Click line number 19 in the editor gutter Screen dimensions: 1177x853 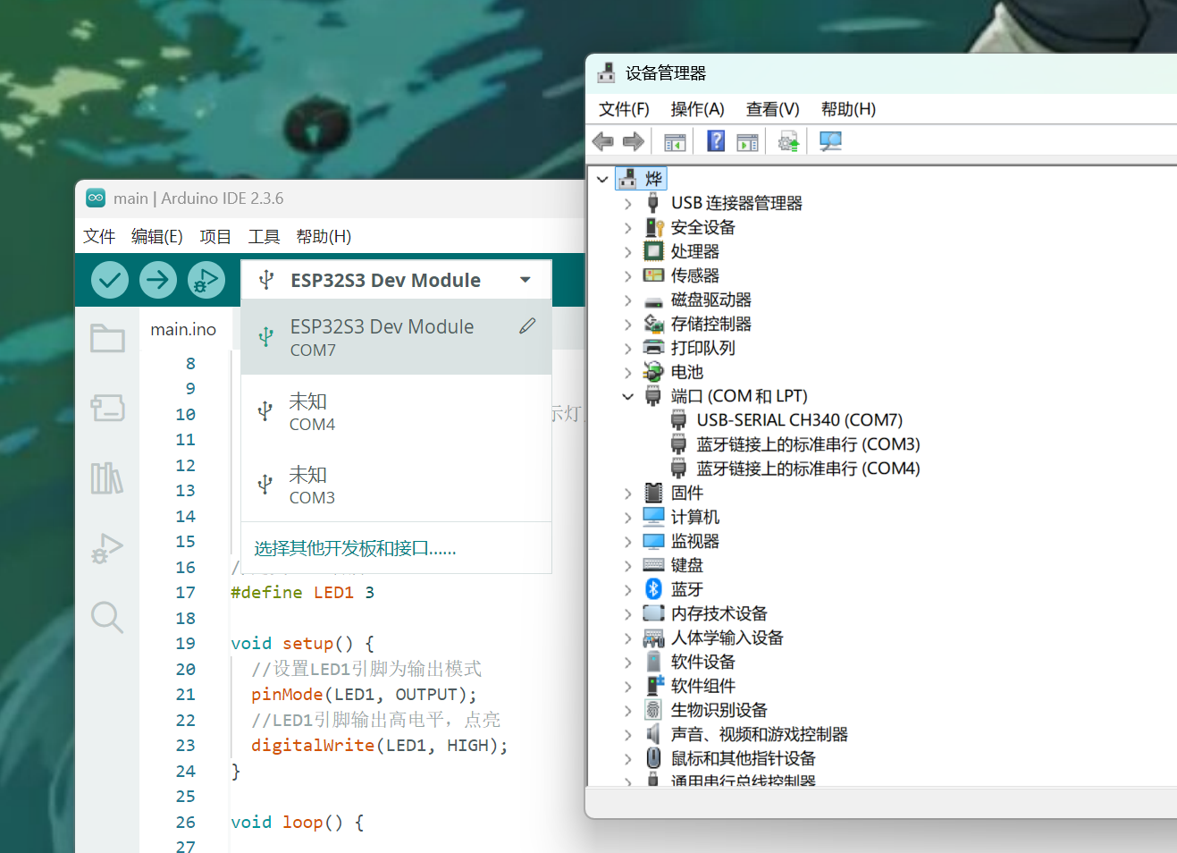(185, 644)
